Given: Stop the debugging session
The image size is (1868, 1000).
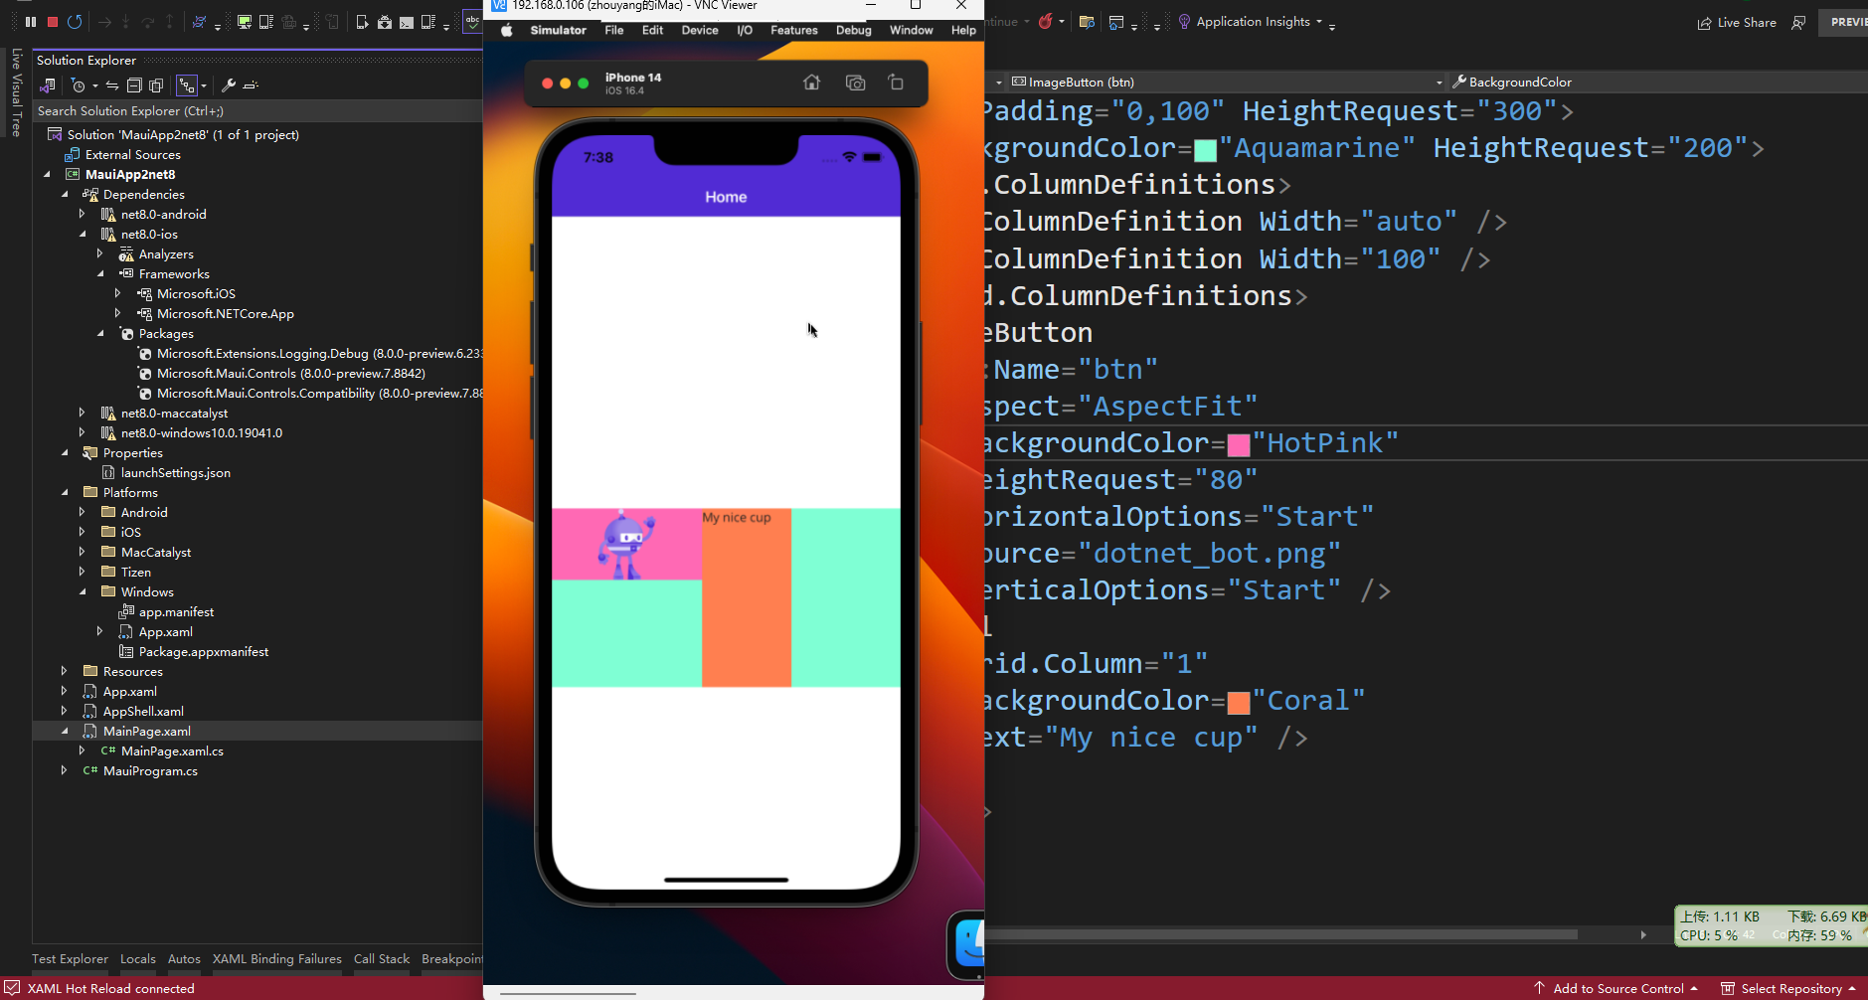Looking at the screenshot, I should 53,22.
